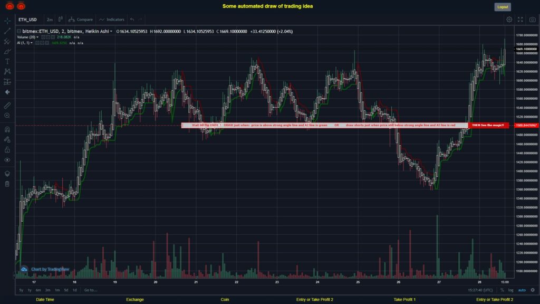This screenshot has height=304, width=540.
Task: Redo the last chart action
Action: coord(140,20)
